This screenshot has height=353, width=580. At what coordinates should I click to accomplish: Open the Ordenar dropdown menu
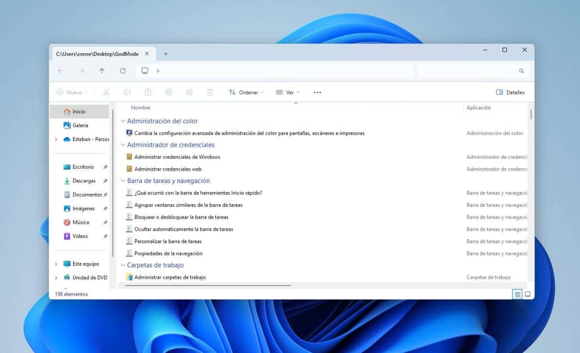click(246, 92)
